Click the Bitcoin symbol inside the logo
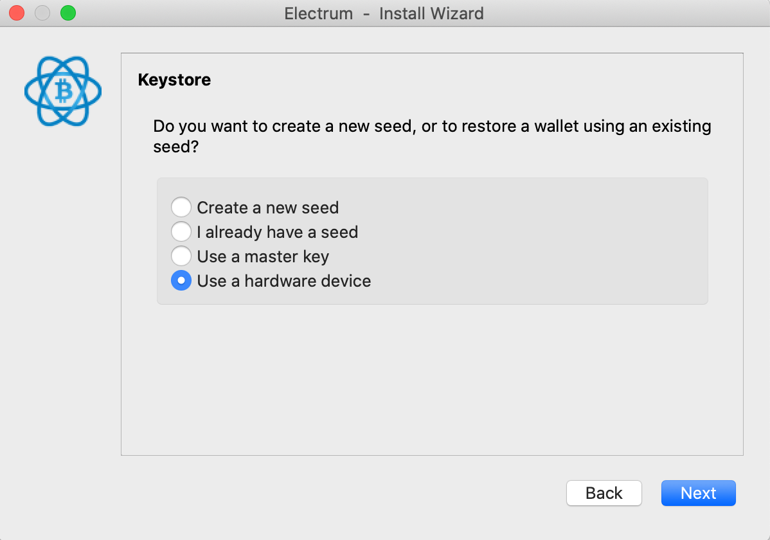This screenshot has height=540, width=770. point(63,92)
